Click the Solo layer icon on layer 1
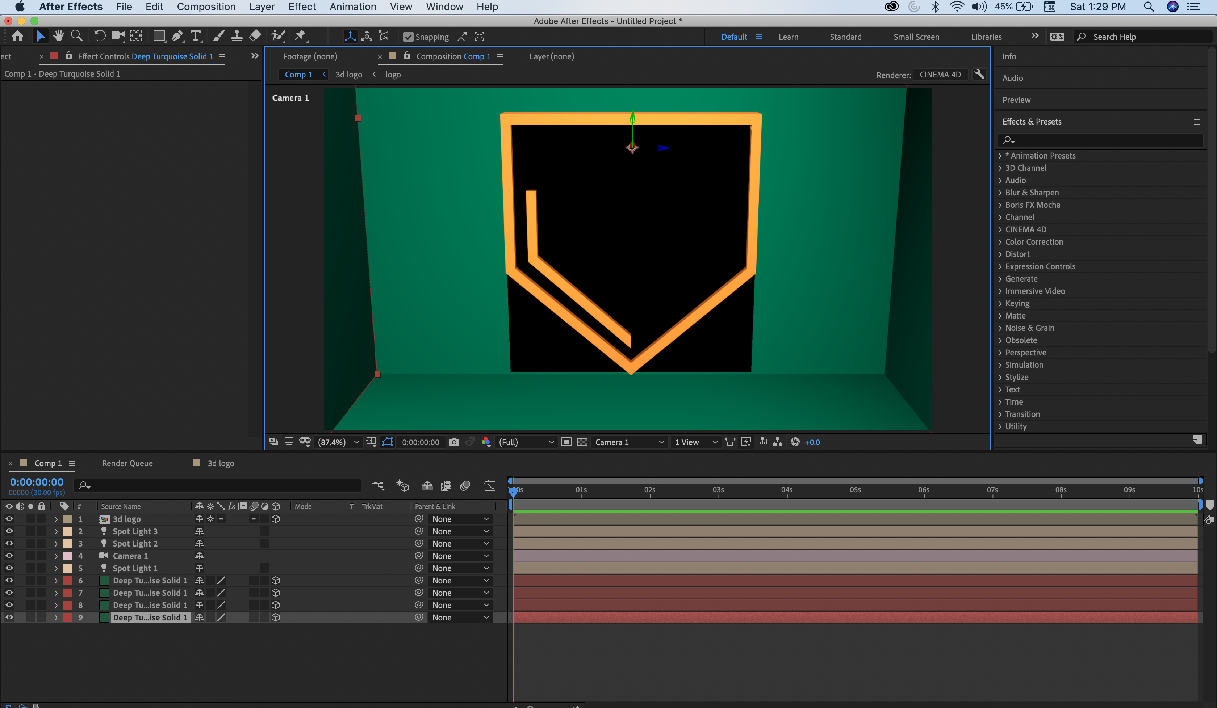Viewport: 1217px width, 708px height. pos(28,518)
